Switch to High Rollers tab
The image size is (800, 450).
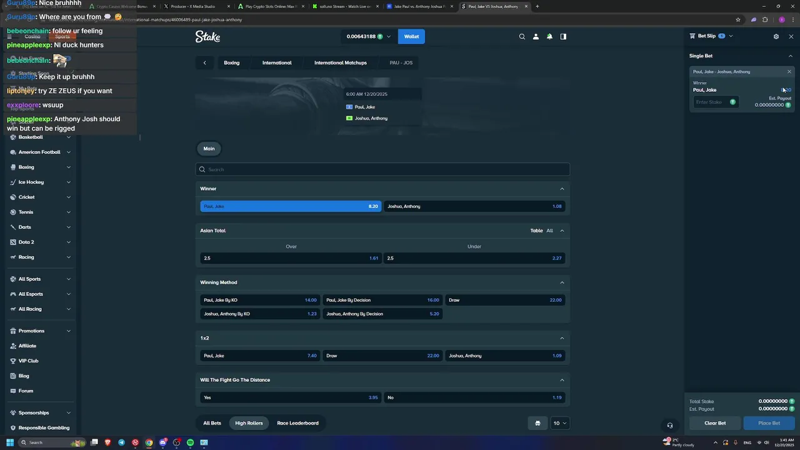coord(249,423)
